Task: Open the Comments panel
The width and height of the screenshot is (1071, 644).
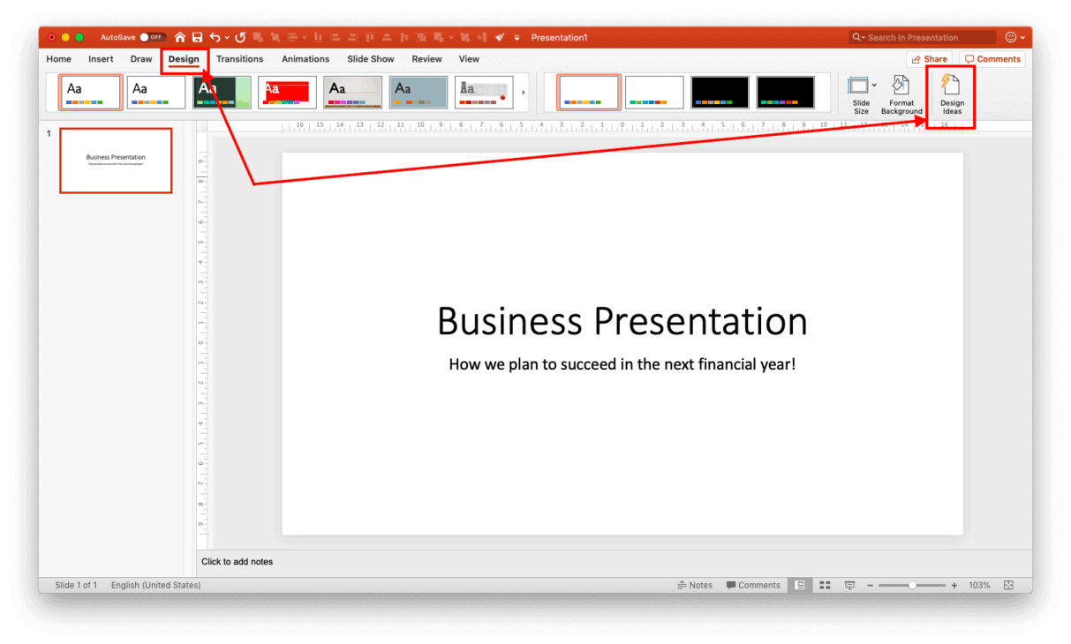Action: [992, 58]
